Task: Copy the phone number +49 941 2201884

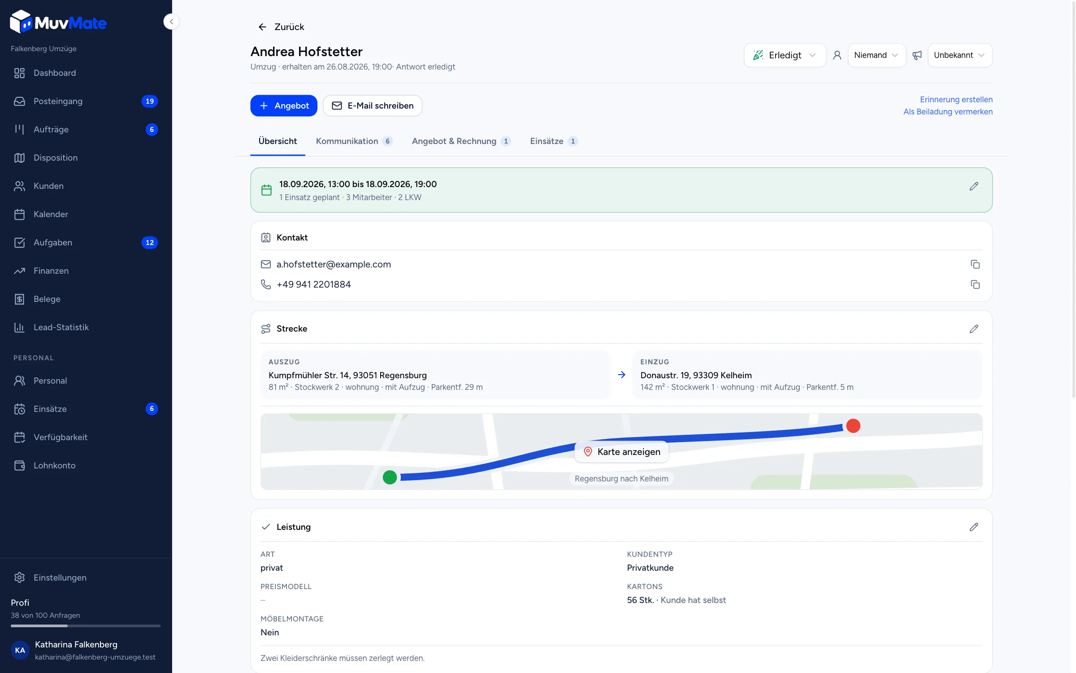Action: [975, 284]
